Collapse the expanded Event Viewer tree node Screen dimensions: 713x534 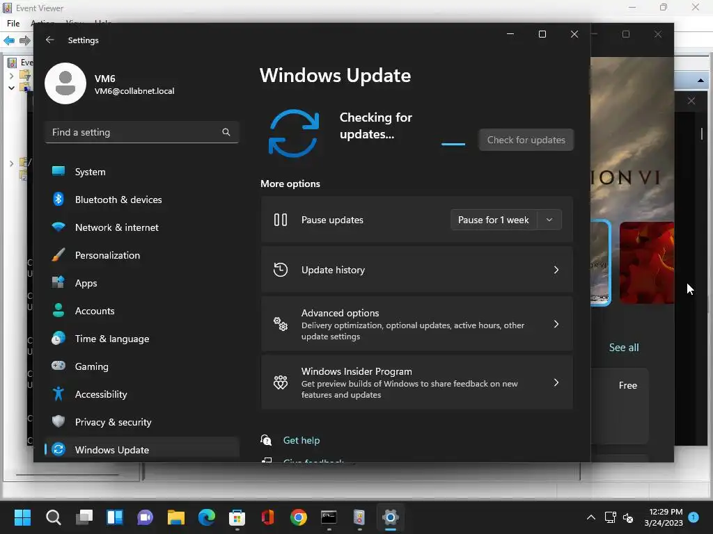(x=11, y=88)
